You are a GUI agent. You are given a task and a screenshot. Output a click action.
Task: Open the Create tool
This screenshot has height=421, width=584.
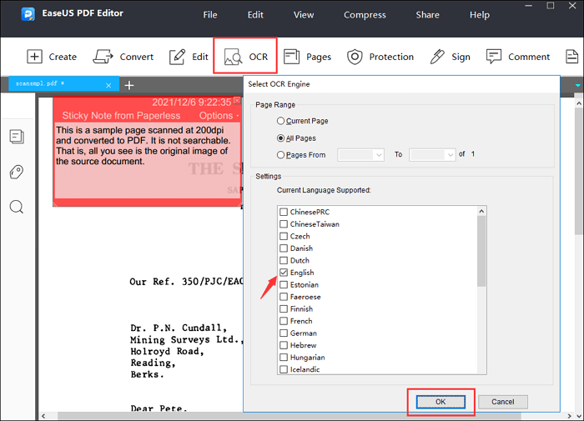(x=52, y=57)
